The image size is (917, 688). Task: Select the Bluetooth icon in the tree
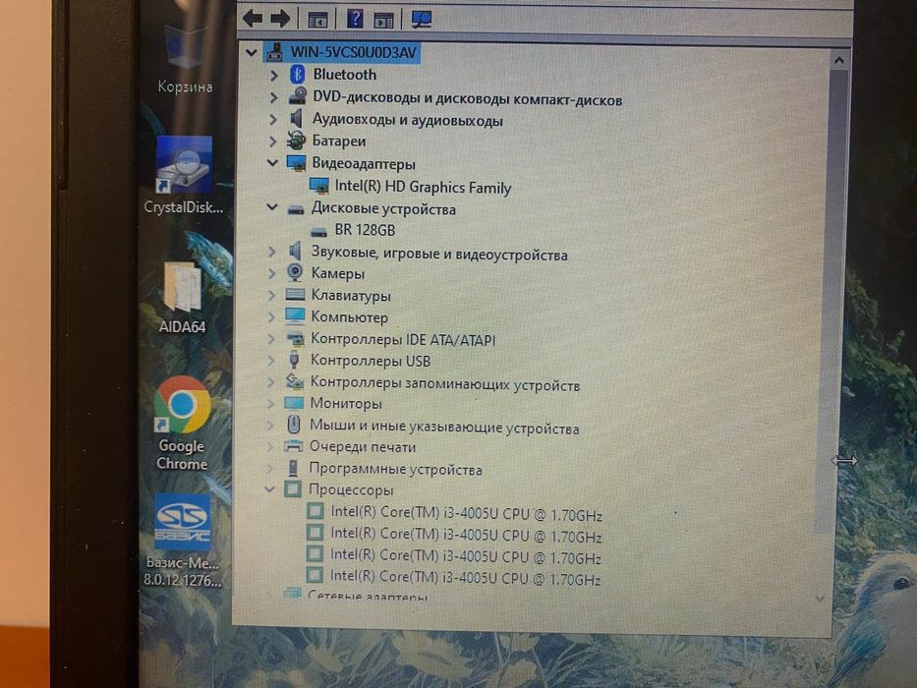pos(298,75)
